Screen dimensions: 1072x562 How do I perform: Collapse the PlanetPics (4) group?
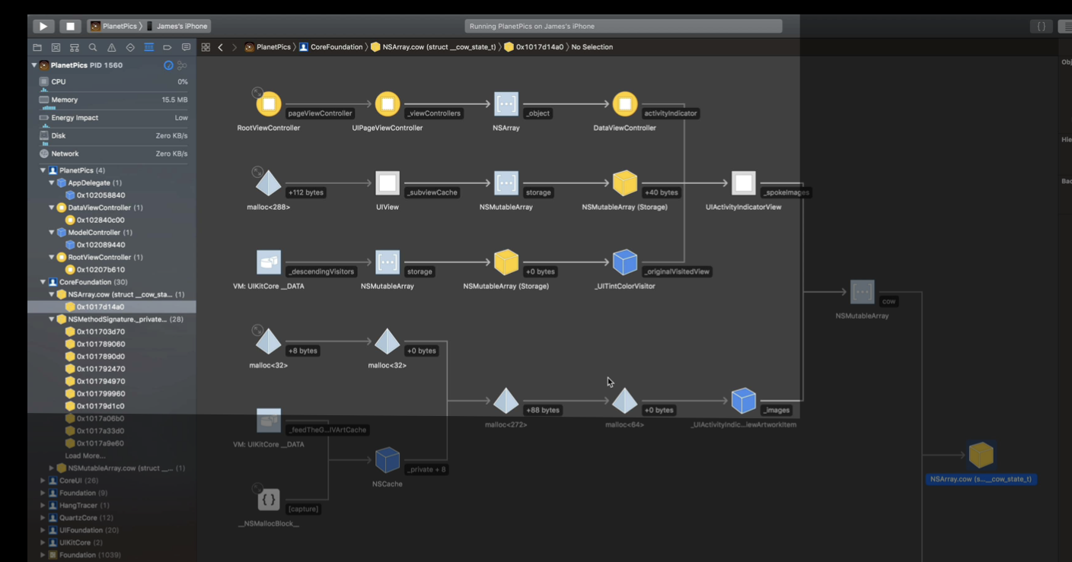point(43,170)
